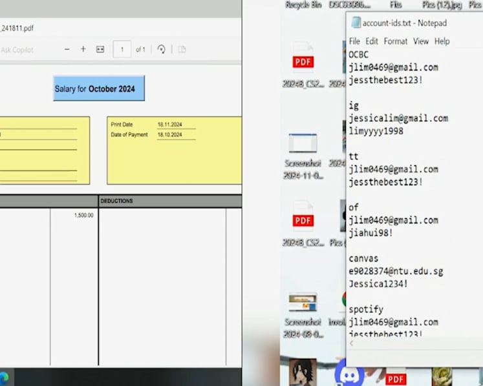Select the top-row desktop PDF icon
Screen dimensions: 483x386
(x=303, y=59)
